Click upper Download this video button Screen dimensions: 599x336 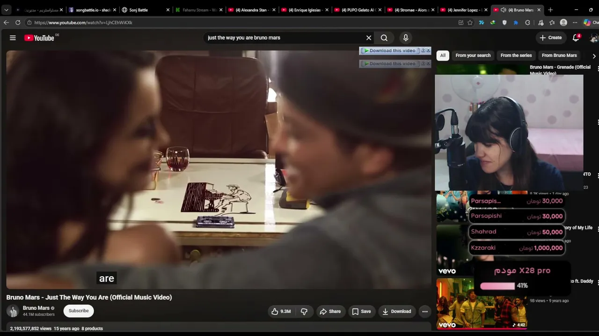389,50
